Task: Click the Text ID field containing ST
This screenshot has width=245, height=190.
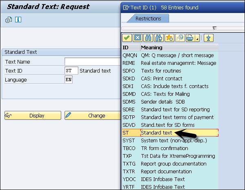Action: point(71,71)
